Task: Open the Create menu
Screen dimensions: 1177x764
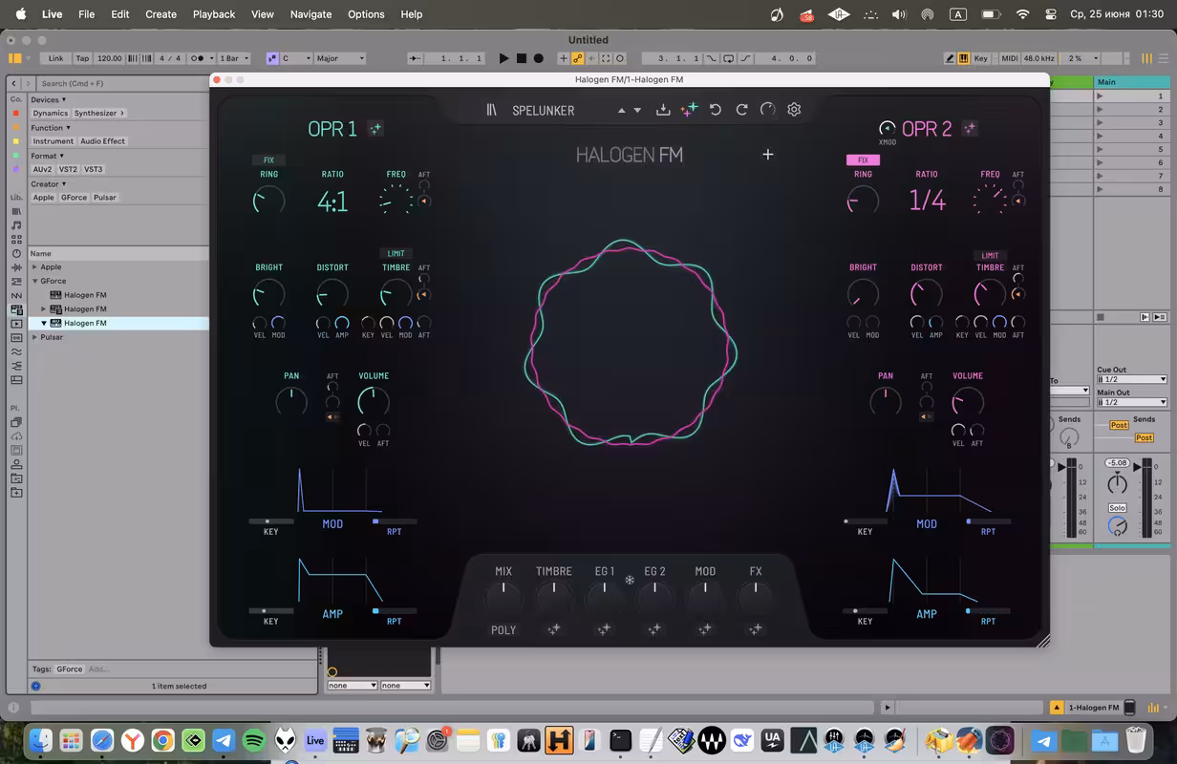Action: tap(160, 14)
